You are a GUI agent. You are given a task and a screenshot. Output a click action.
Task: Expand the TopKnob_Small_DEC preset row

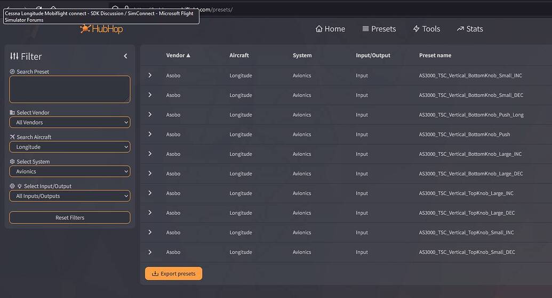pos(150,252)
